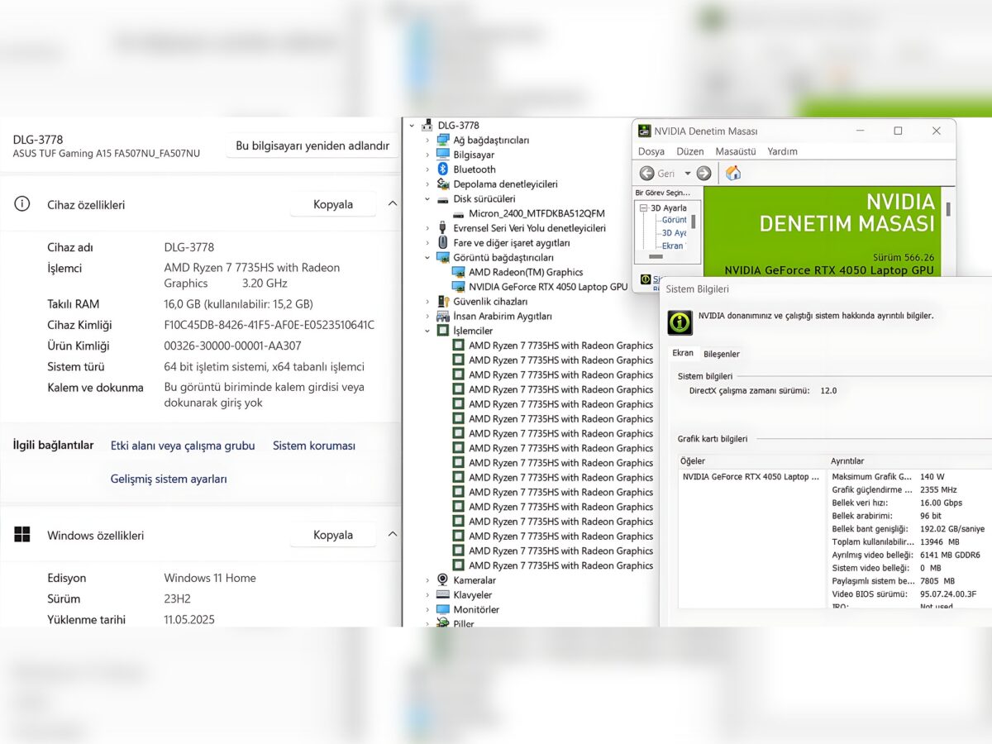This screenshot has height=744, width=992.
Task: Click the İşlemciler processor category icon
Action: (x=443, y=331)
